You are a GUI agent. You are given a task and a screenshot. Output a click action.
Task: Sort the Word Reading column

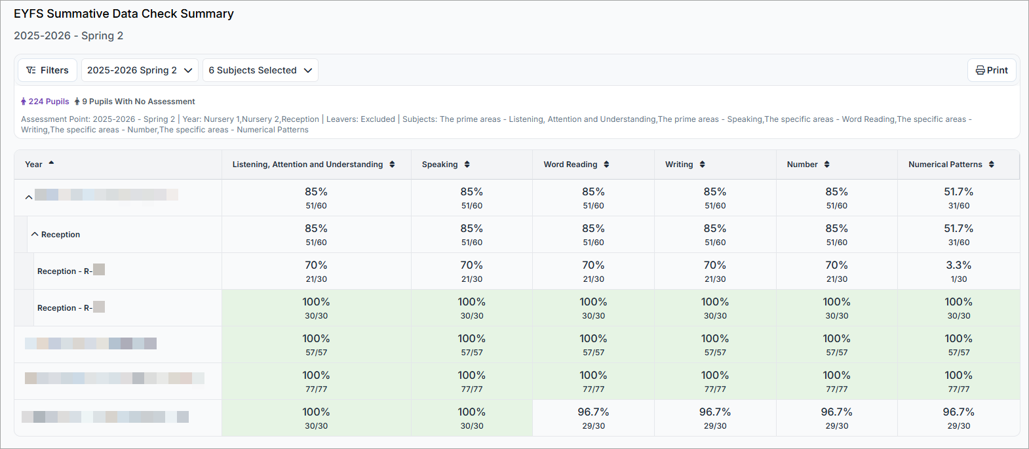pos(606,165)
